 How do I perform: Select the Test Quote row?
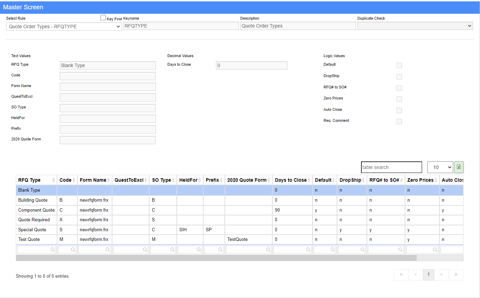[x=240, y=240]
